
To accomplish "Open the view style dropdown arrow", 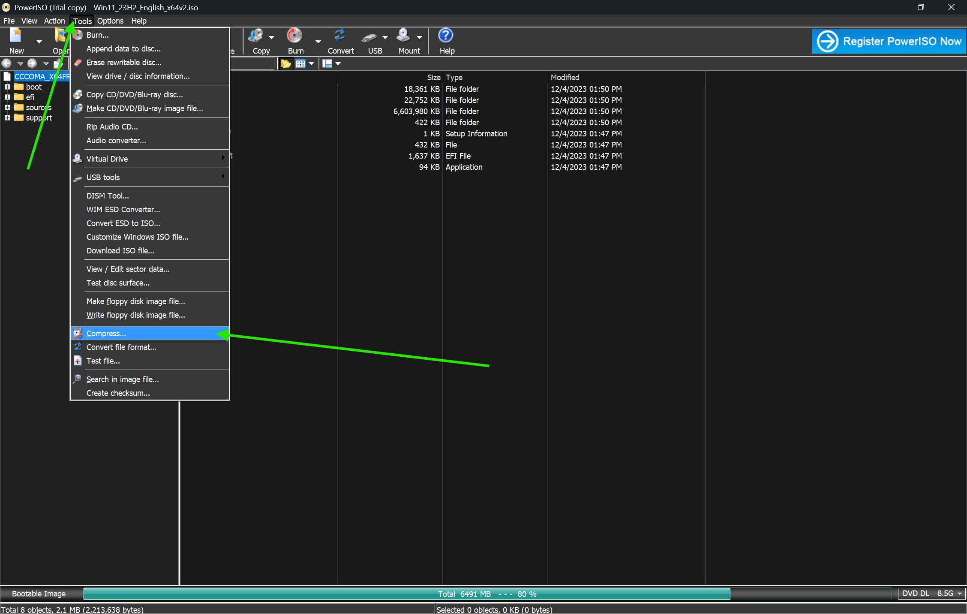I will click(312, 64).
